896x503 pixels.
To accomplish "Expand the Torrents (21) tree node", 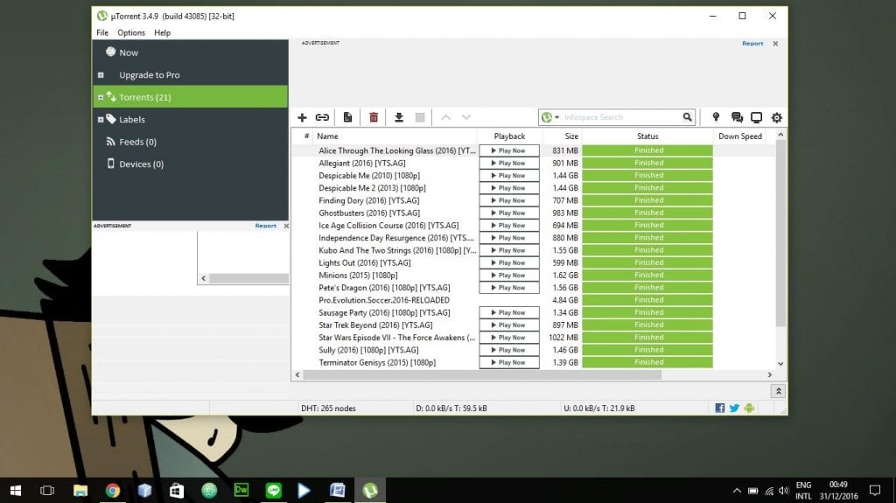I will point(101,97).
